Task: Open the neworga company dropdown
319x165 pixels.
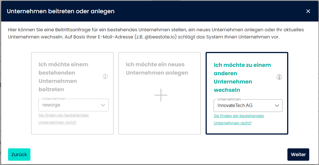Action: (x=69, y=105)
